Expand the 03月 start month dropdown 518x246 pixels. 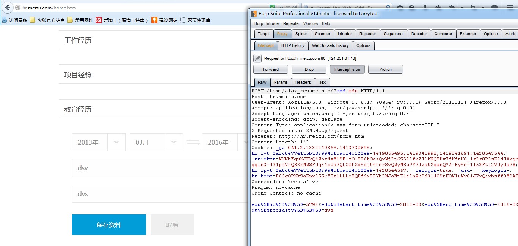174,142
